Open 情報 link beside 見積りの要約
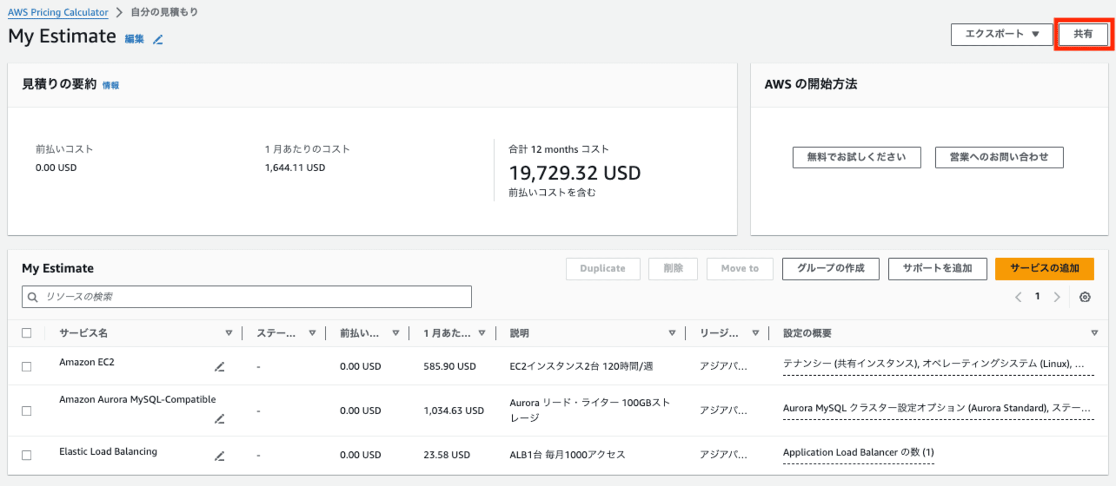Image resolution: width=1116 pixels, height=486 pixels. coord(110,85)
